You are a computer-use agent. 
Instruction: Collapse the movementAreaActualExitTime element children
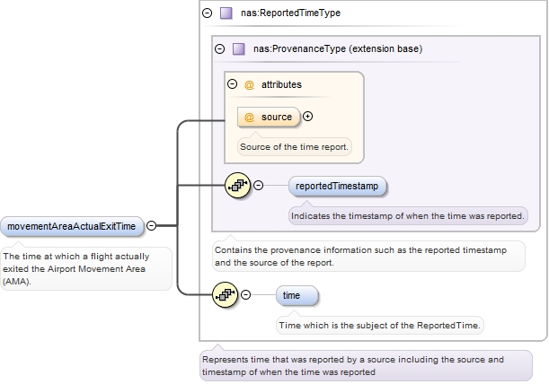coord(152,226)
